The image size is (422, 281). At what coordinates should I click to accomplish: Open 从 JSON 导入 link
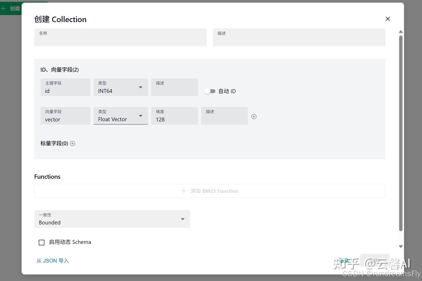52,261
